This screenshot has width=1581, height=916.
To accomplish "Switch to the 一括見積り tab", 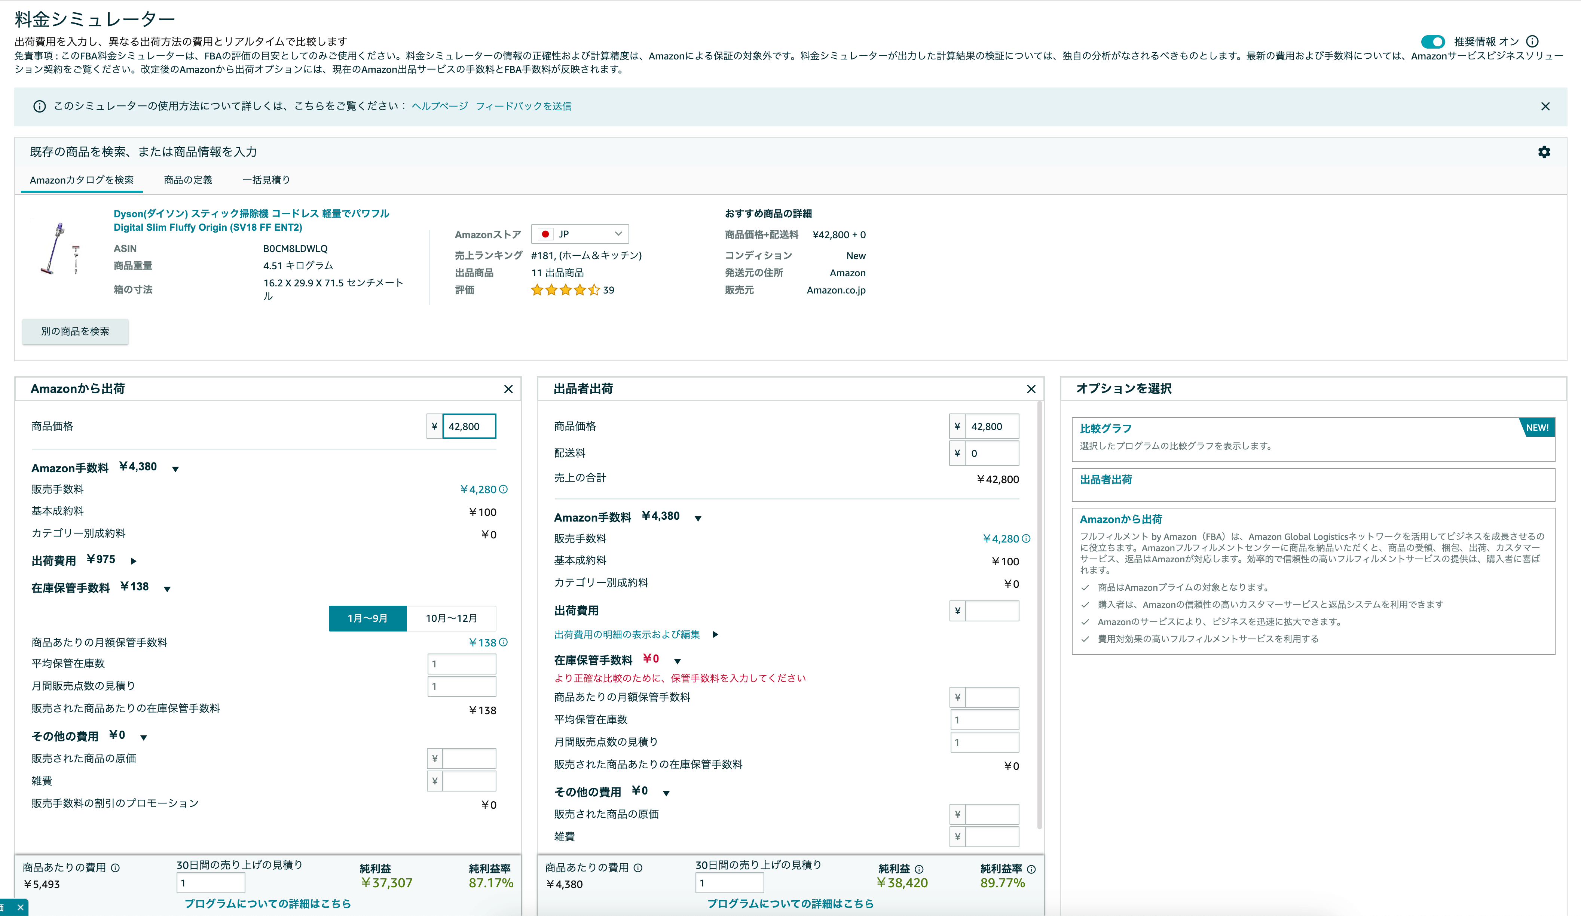I will click(266, 180).
